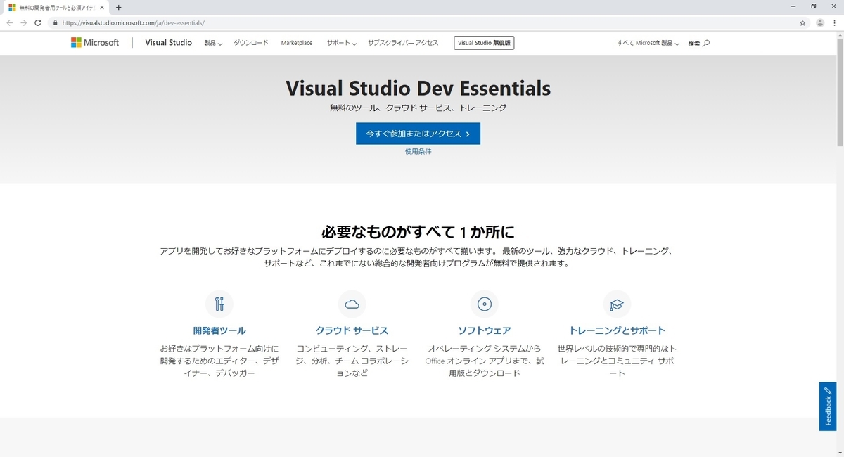Viewport: 844px width, 457px height.
Task: Click the Microsoft logo
Action: point(95,42)
